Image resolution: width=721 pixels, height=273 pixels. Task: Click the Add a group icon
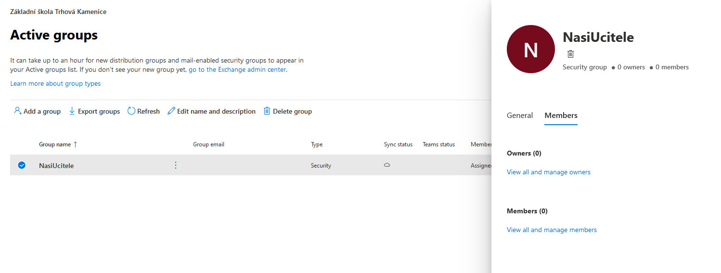[18, 111]
